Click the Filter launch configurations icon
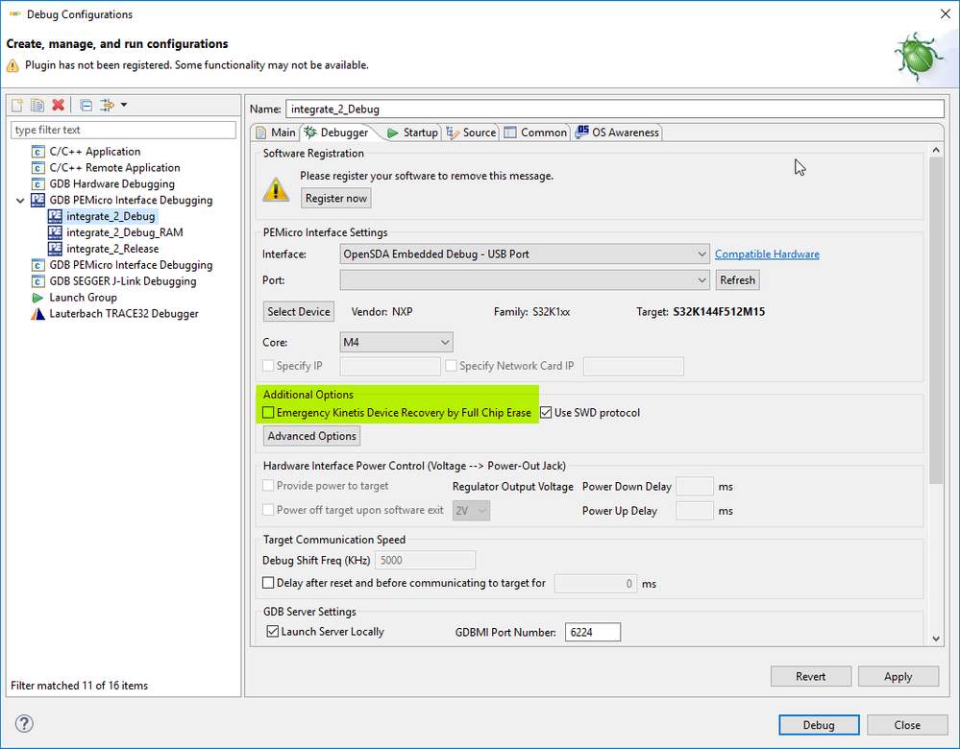Screen dimensions: 960x749 (107, 106)
